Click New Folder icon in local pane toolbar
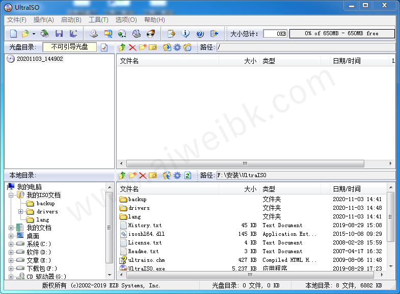Image resolution: width=400 pixels, height=294 pixels. tap(132, 176)
